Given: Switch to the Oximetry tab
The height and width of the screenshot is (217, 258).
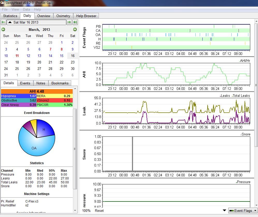Looking at the screenshot, I should click(x=63, y=16).
